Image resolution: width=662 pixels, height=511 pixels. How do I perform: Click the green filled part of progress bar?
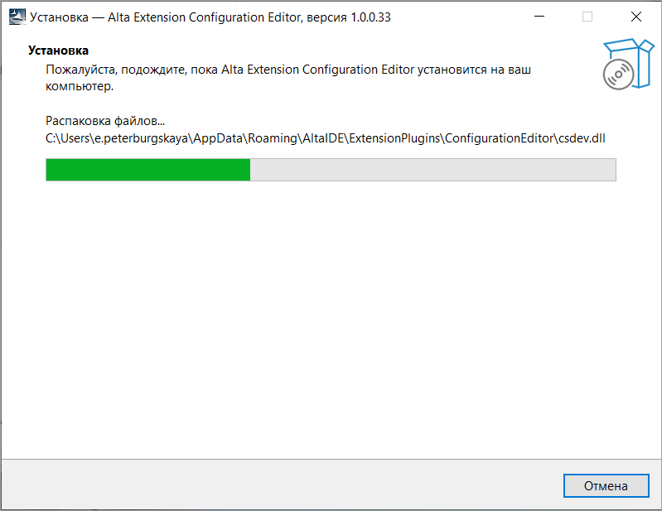(x=148, y=170)
